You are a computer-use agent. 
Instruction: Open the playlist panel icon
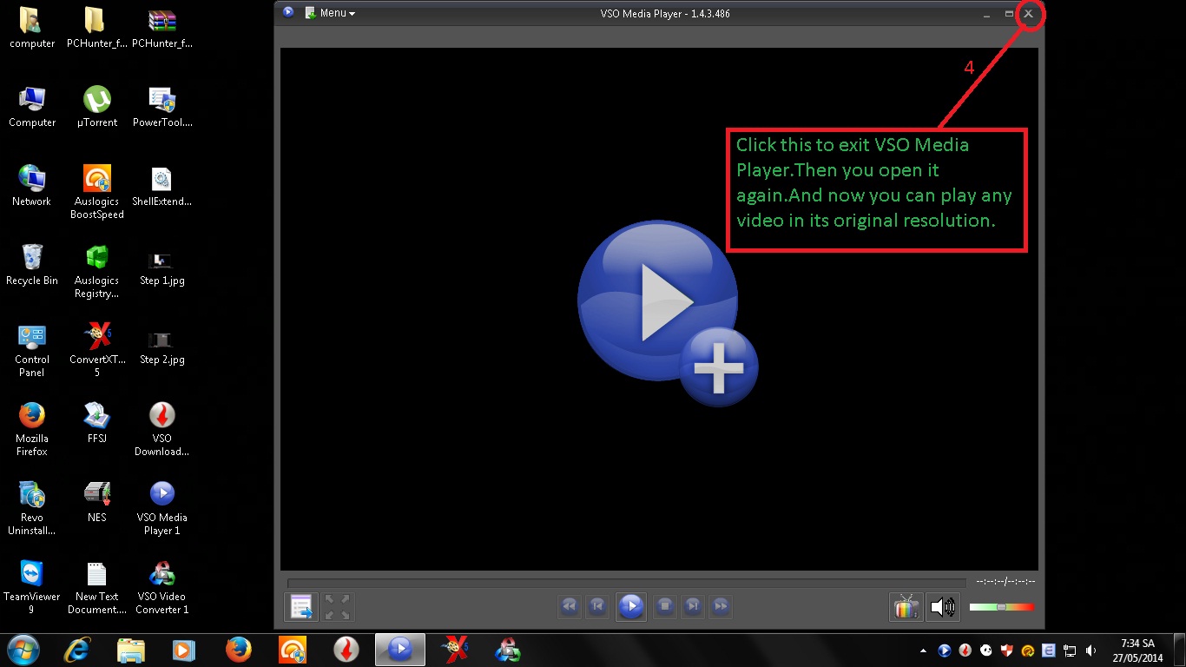pyautogui.click(x=301, y=606)
